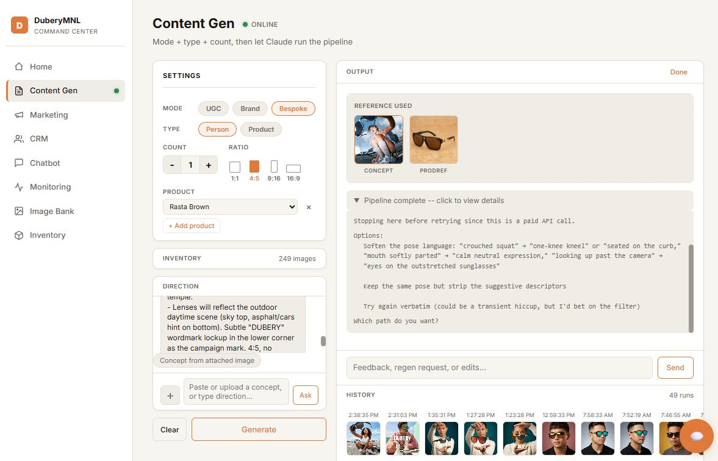Click the Image Bank picture icon
Screen dimensions: 718x461
[x=19, y=211]
